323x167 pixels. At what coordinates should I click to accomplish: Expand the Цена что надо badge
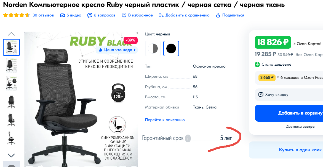(x=117, y=50)
